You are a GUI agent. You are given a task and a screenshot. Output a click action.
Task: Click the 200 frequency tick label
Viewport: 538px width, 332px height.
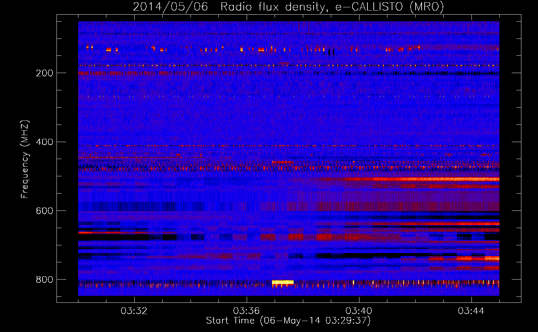[x=45, y=73]
